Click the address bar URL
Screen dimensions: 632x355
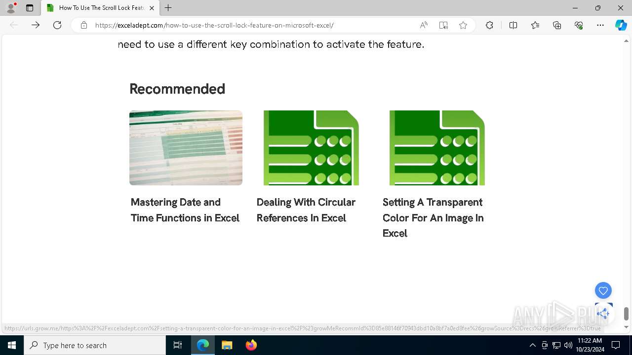point(214,25)
